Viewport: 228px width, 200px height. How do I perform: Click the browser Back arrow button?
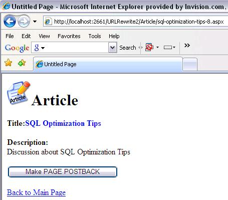[10, 21]
